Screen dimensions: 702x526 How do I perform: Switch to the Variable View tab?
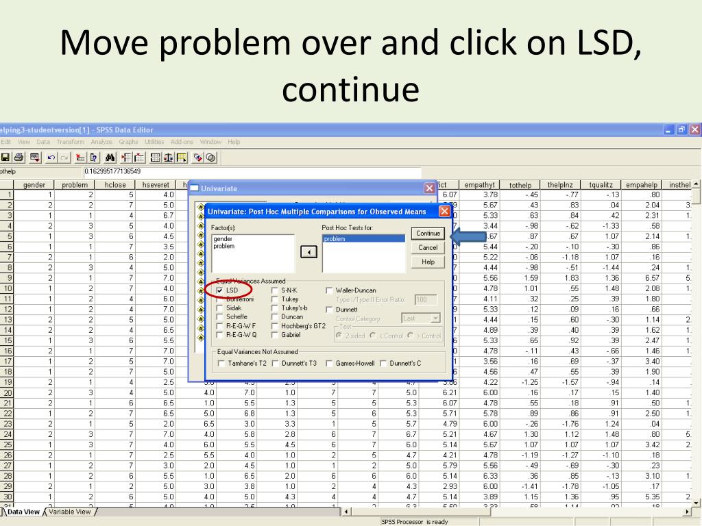click(70, 512)
